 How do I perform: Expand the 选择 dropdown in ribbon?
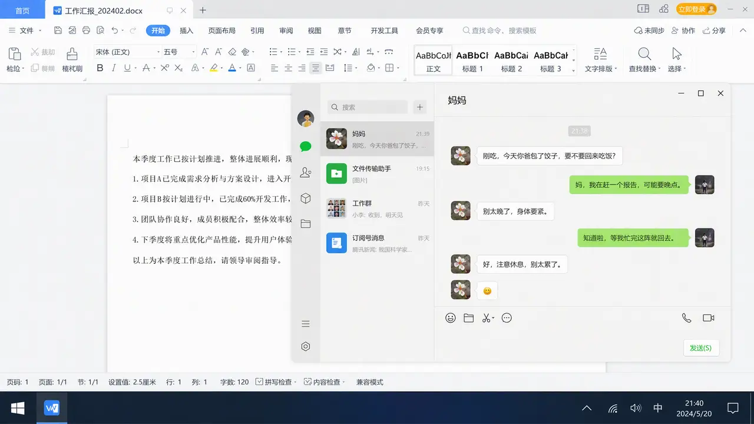[676, 69]
